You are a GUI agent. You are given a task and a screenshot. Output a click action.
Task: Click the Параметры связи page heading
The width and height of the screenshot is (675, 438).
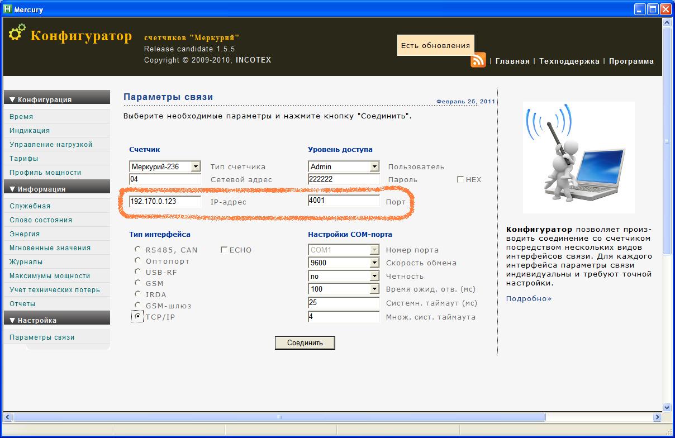tap(168, 97)
